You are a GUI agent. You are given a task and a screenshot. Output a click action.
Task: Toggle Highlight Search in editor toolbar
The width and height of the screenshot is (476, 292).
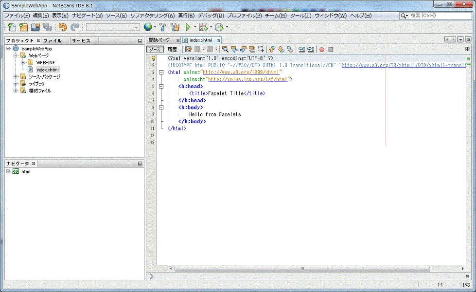click(x=252, y=49)
